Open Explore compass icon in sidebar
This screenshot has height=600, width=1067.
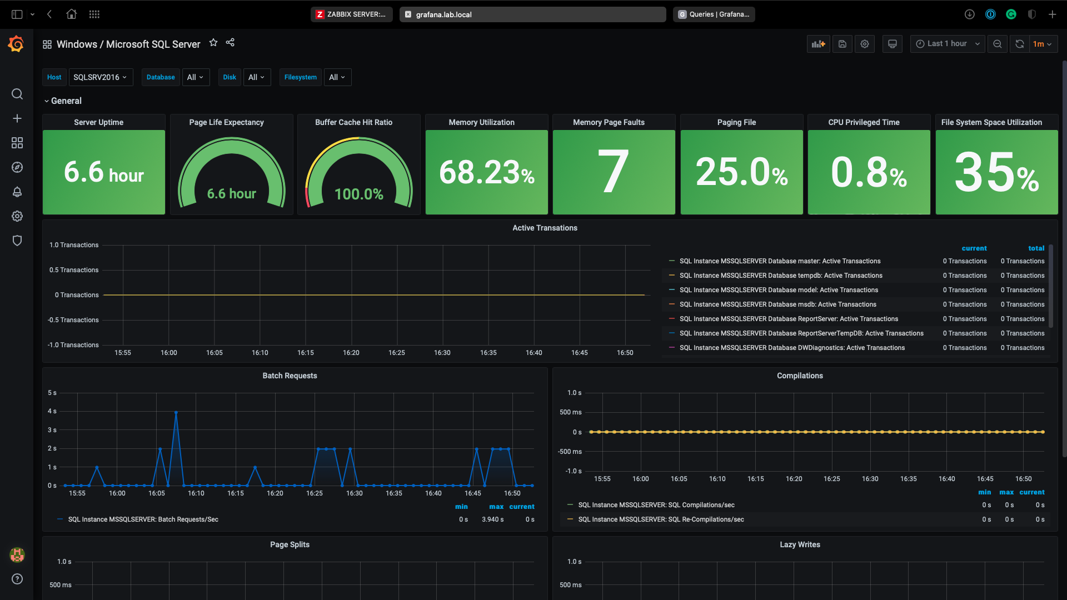tap(17, 167)
